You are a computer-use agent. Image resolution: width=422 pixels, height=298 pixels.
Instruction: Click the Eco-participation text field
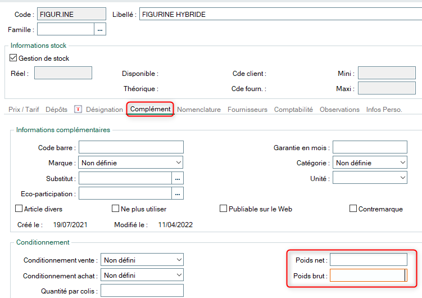click(125, 193)
